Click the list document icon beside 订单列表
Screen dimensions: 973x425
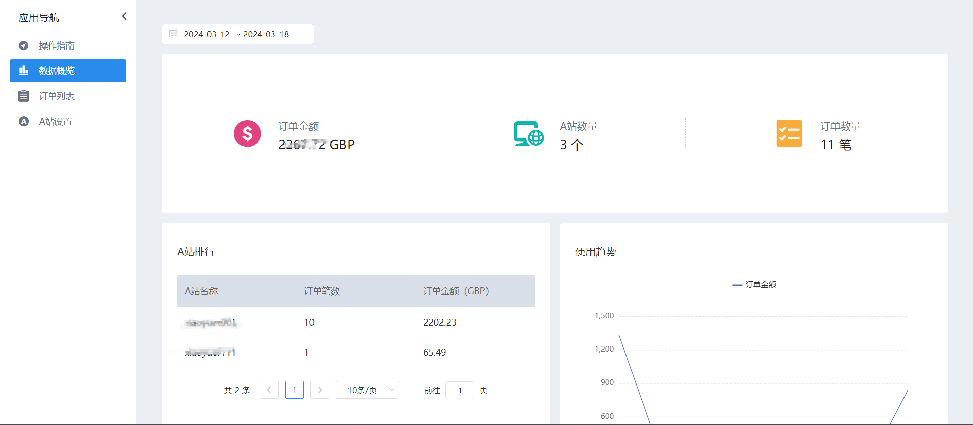pyautogui.click(x=24, y=96)
